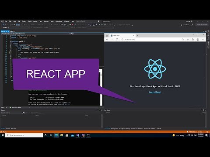Switch to the Output tab
The width and height of the screenshot is (210, 157).
click(159, 129)
